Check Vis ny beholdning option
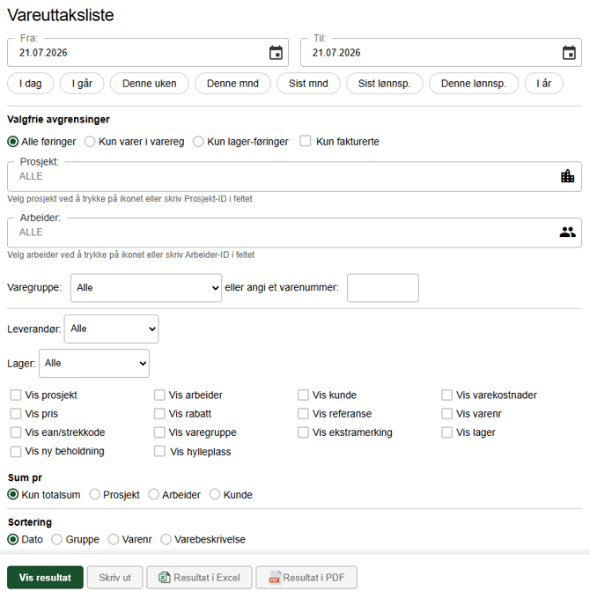 [16, 452]
